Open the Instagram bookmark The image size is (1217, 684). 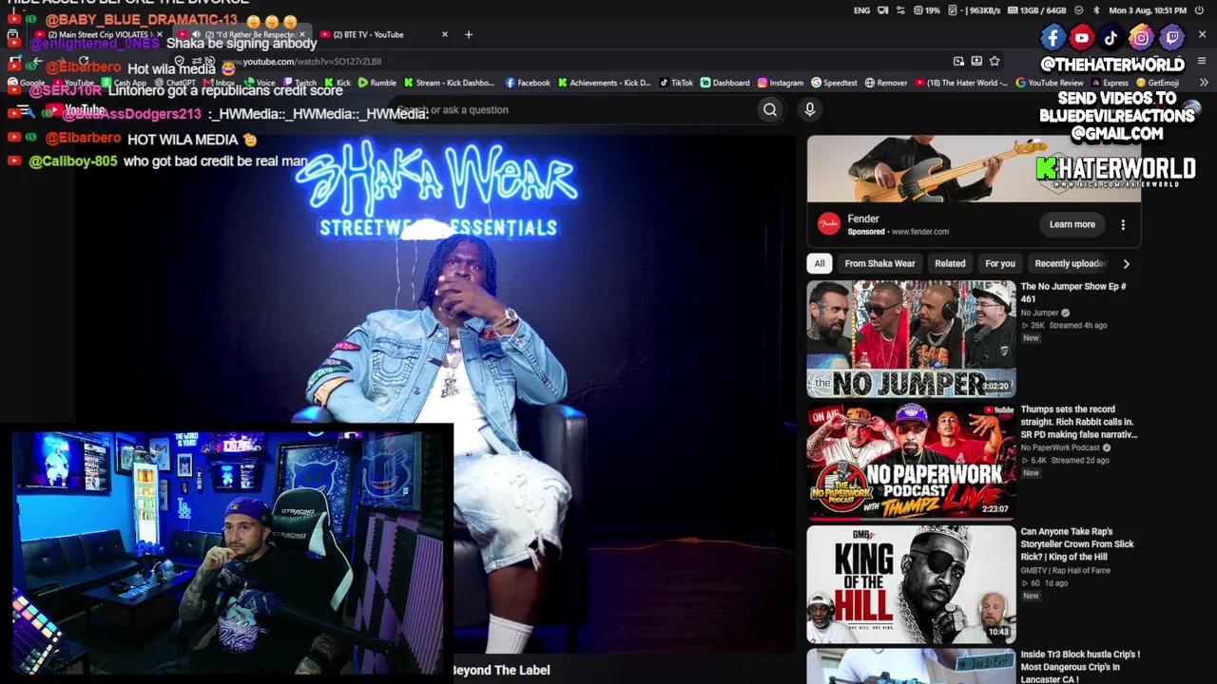pyautogui.click(x=781, y=83)
